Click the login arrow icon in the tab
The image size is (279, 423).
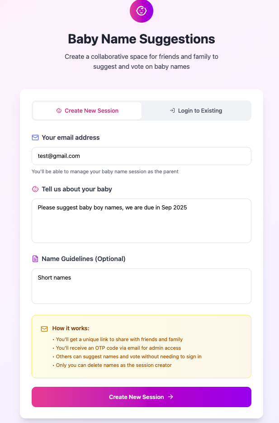172,110
